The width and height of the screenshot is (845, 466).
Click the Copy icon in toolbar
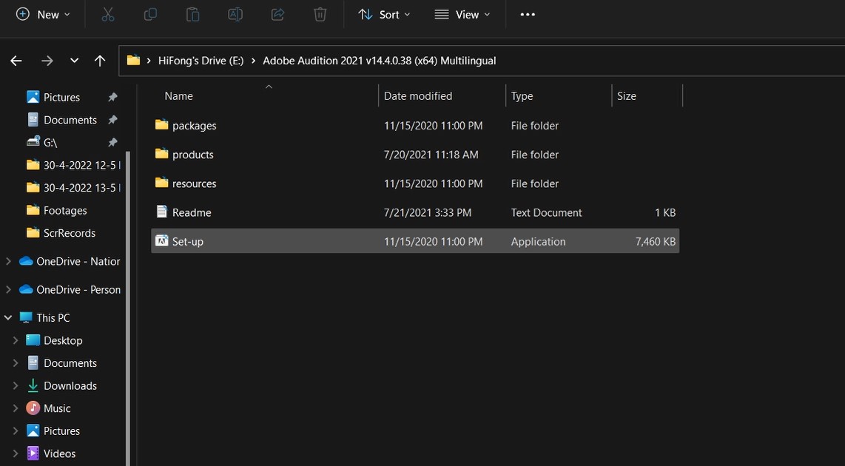[x=150, y=15]
